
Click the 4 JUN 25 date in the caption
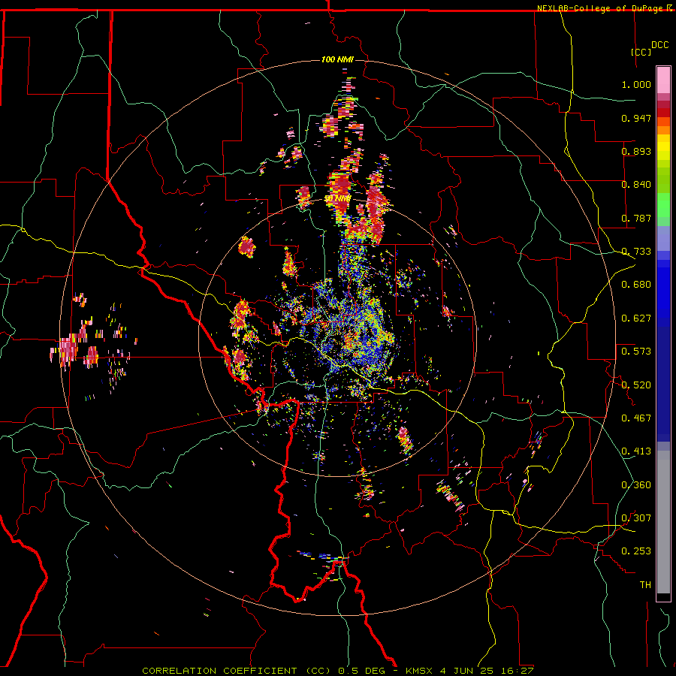pos(466,671)
